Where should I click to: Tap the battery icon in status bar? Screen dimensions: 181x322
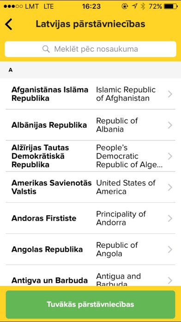171,6
